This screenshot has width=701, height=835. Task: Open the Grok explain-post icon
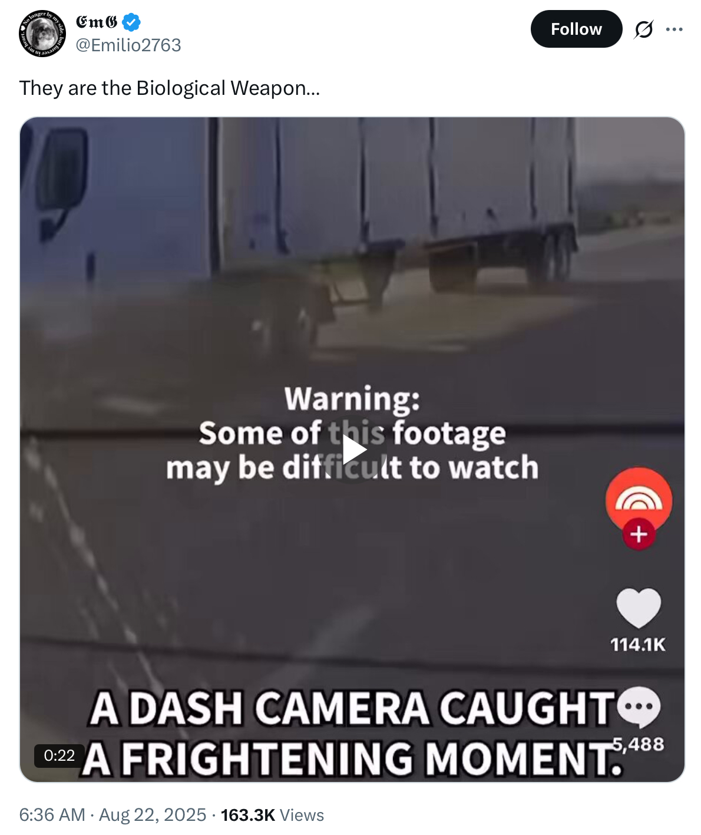click(643, 29)
